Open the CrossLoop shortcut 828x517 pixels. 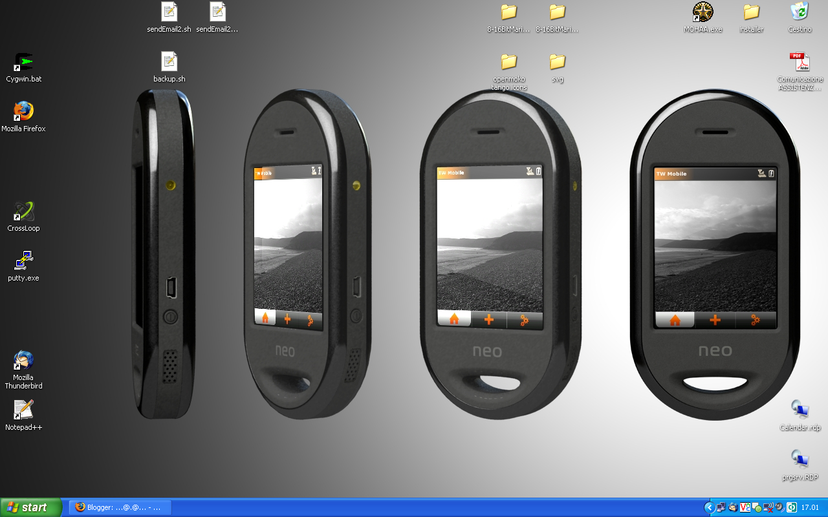pos(24,216)
